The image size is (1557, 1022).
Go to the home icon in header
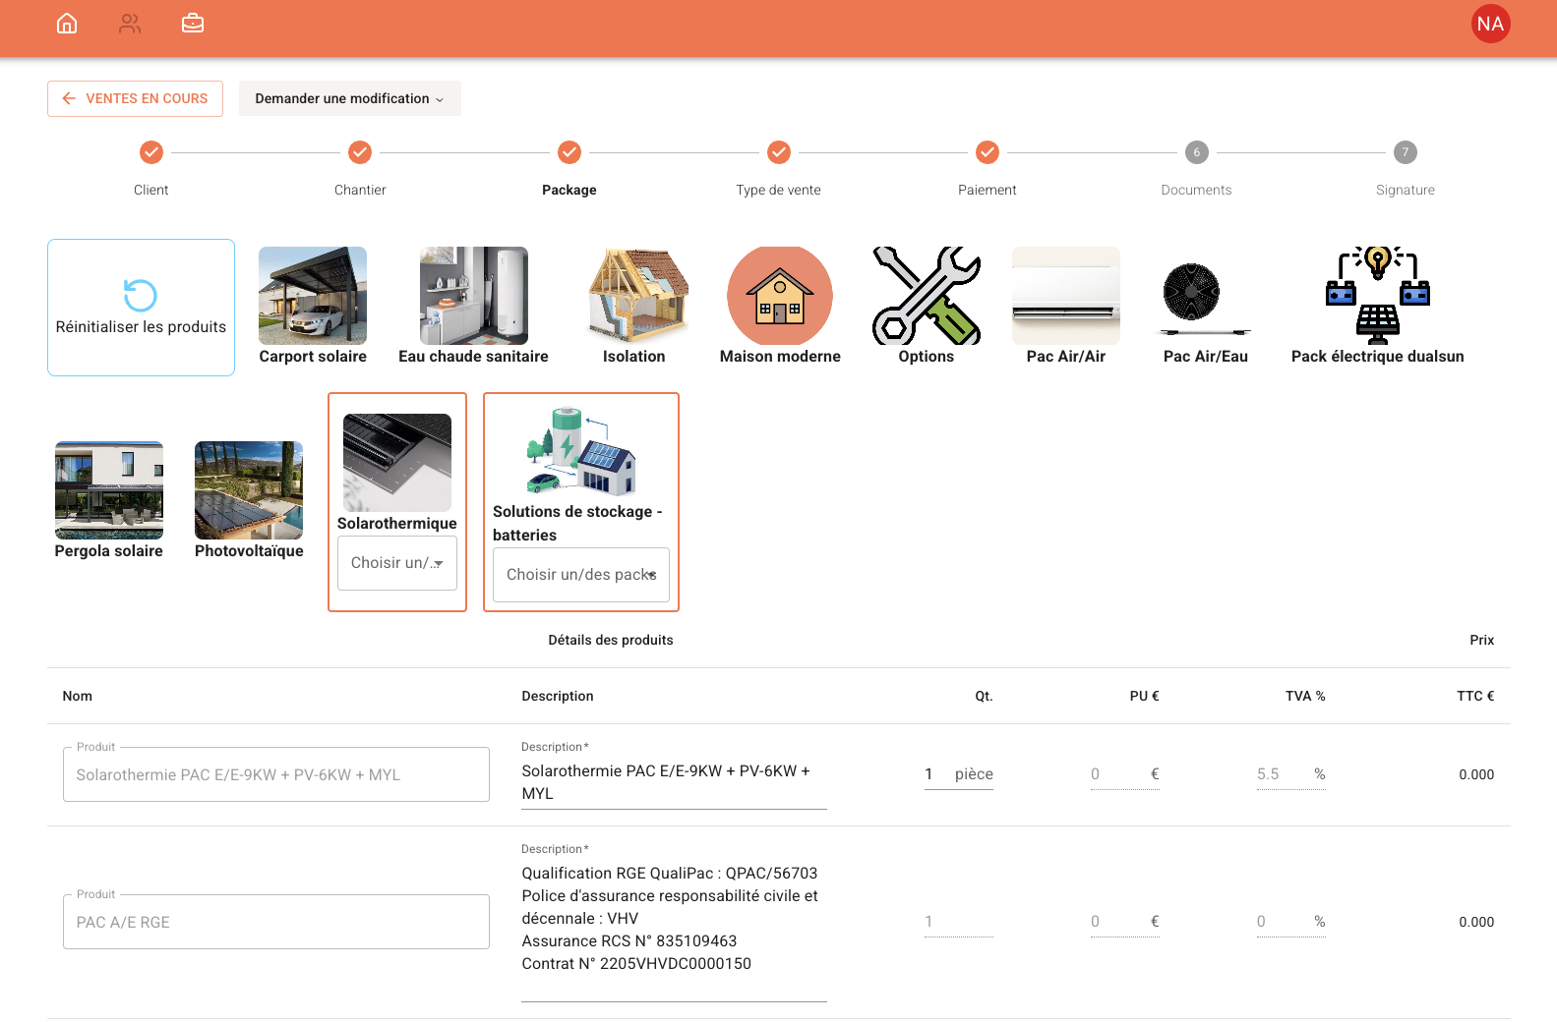pyautogui.click(x=67, y=24)
